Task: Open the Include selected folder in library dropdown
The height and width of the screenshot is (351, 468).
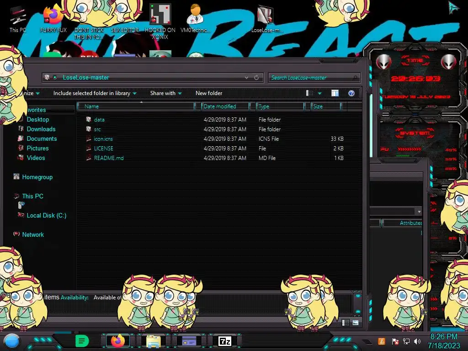Action: 95,93
